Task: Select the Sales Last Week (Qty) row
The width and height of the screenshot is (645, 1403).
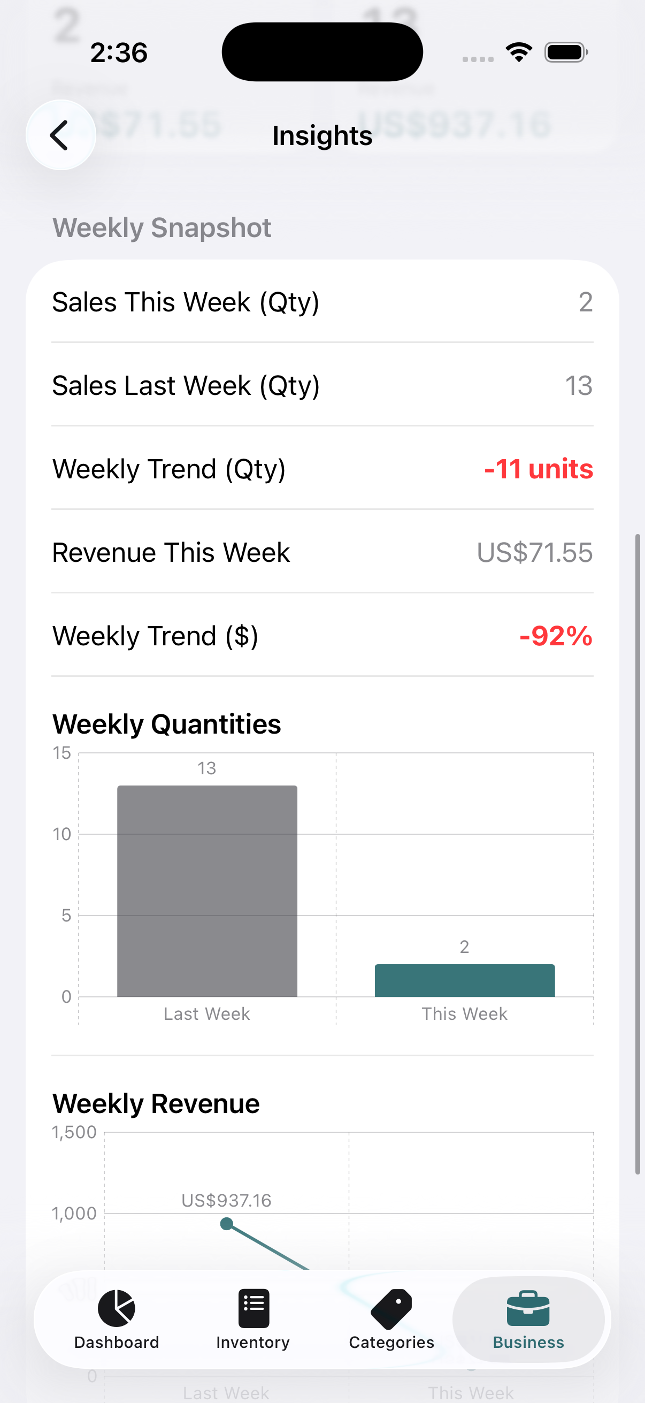Action: click(322, 386)
